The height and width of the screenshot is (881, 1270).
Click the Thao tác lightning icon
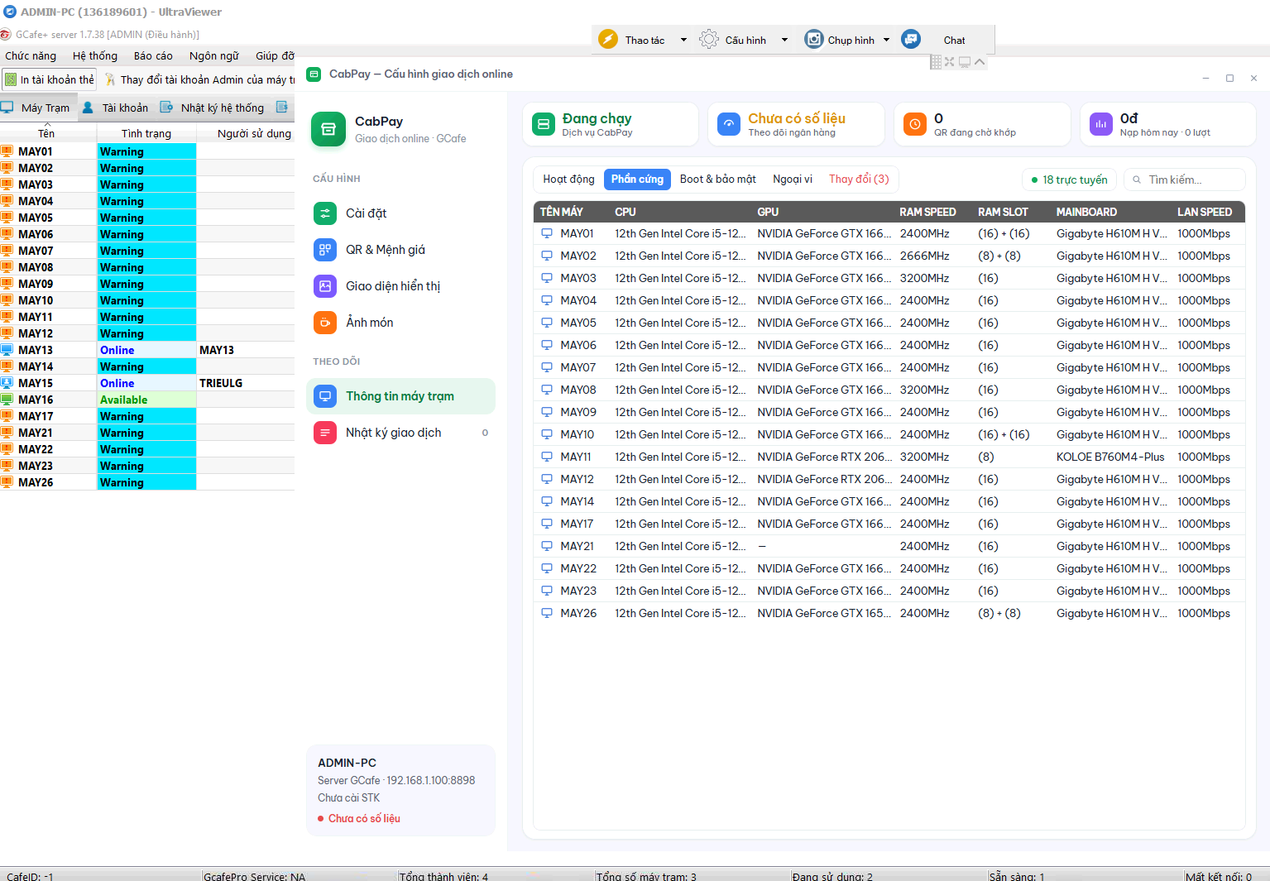pyautogui.click(x=608, y=39)
